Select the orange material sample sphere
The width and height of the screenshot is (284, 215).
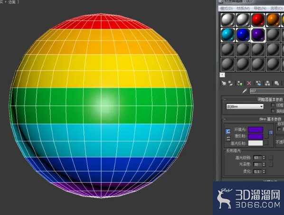tap(273, 20)
